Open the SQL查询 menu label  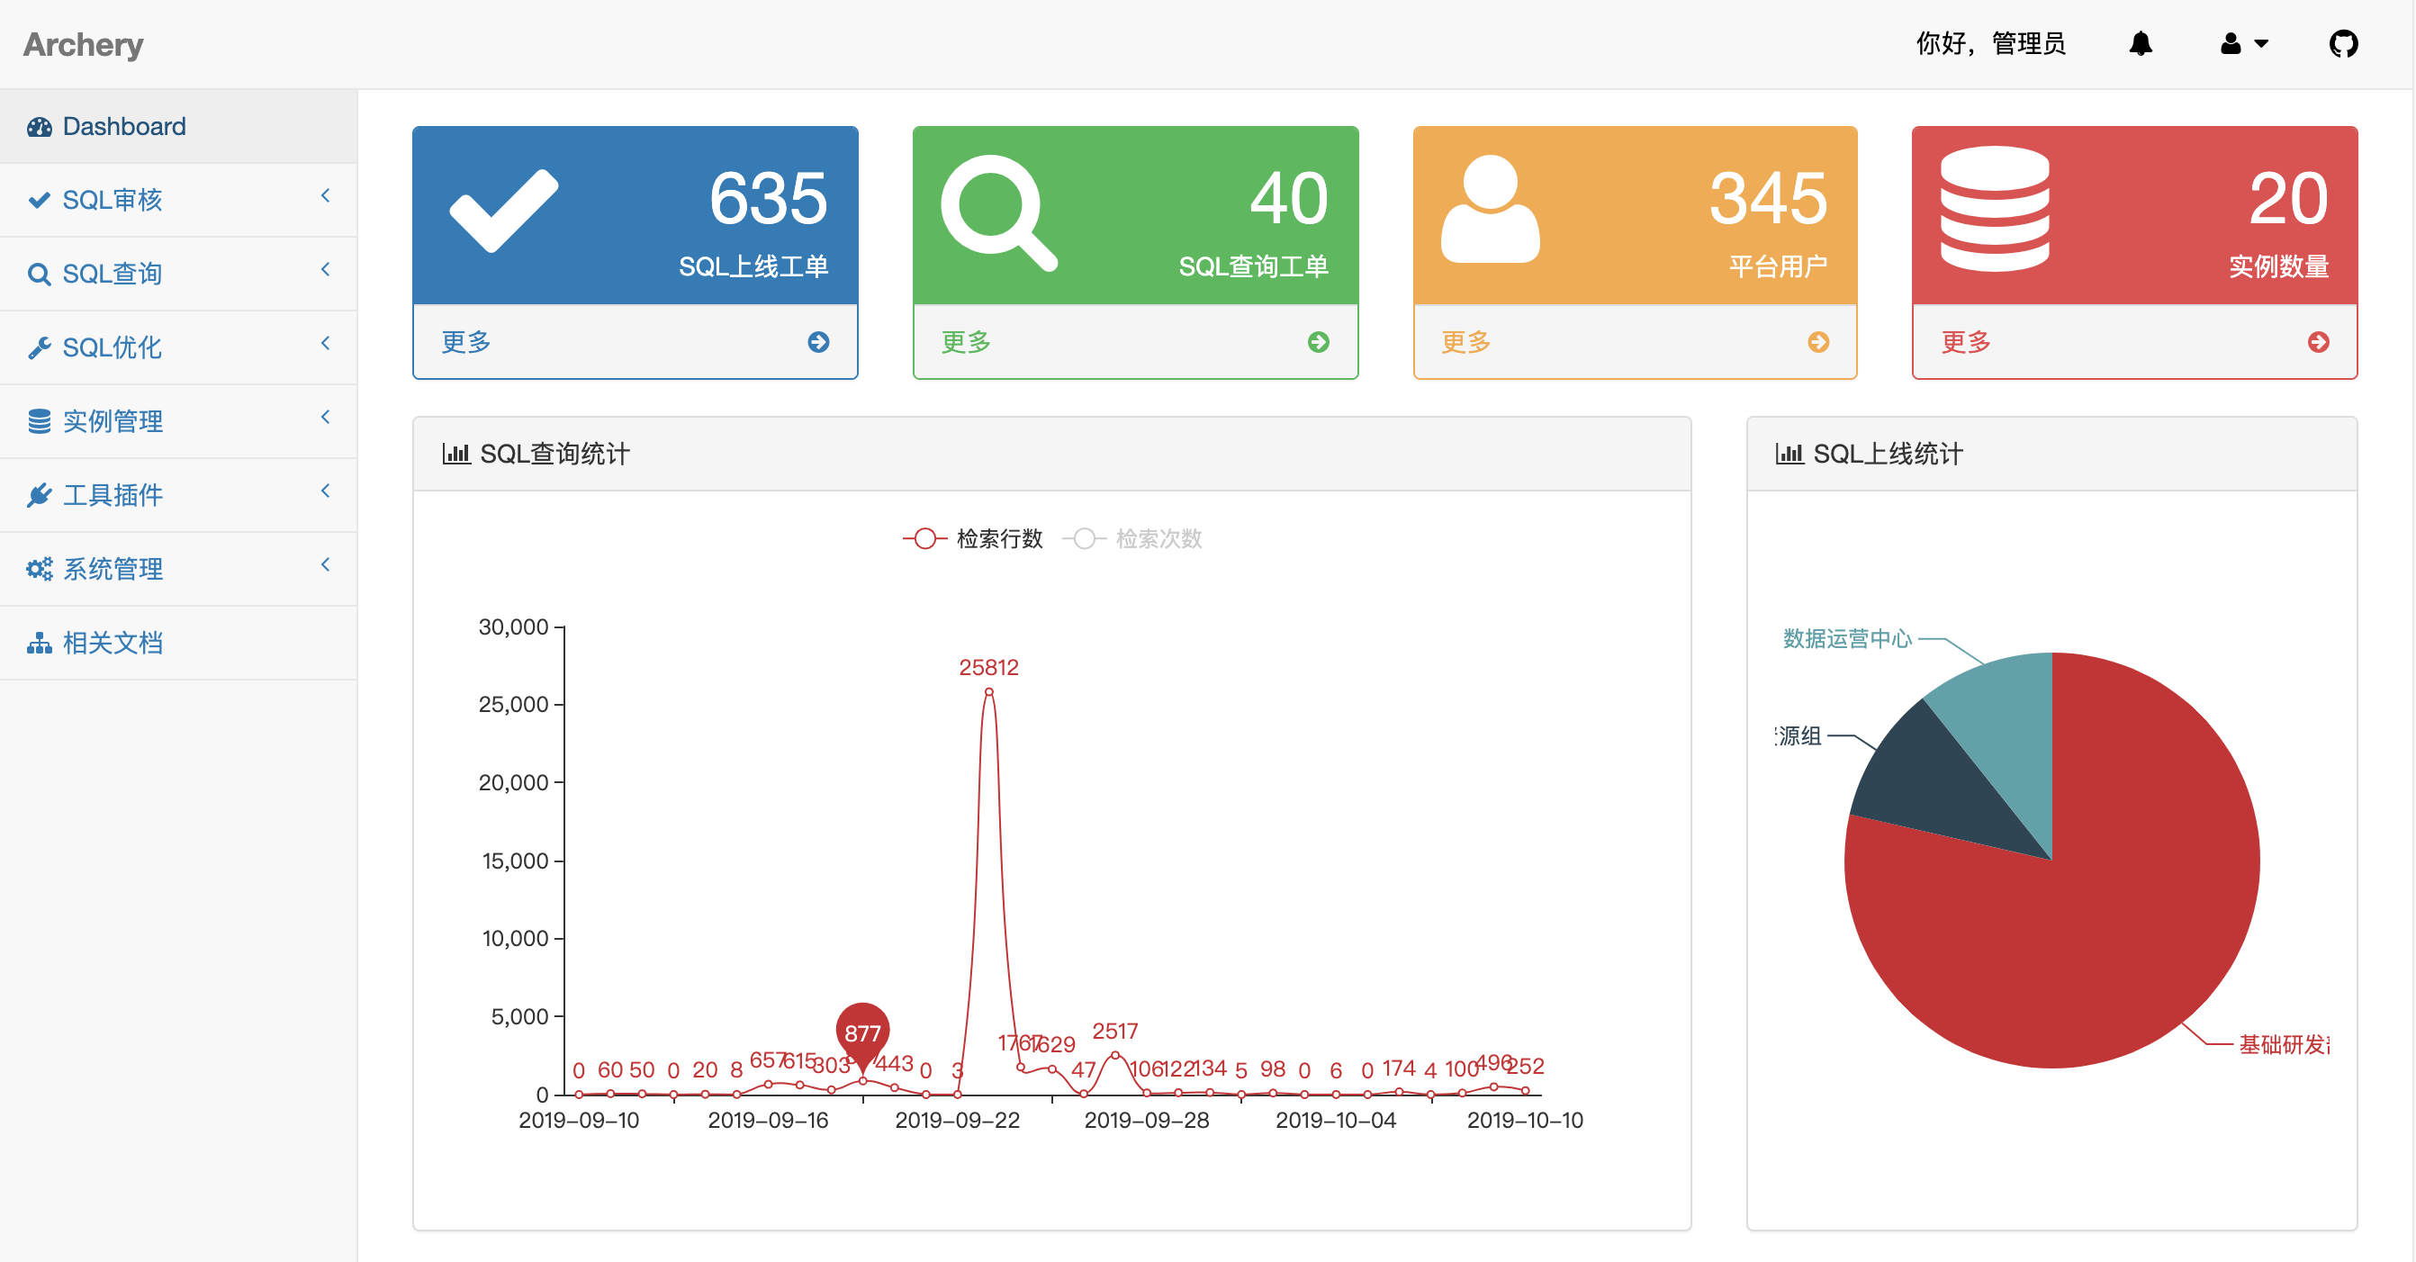click(113, 274)
